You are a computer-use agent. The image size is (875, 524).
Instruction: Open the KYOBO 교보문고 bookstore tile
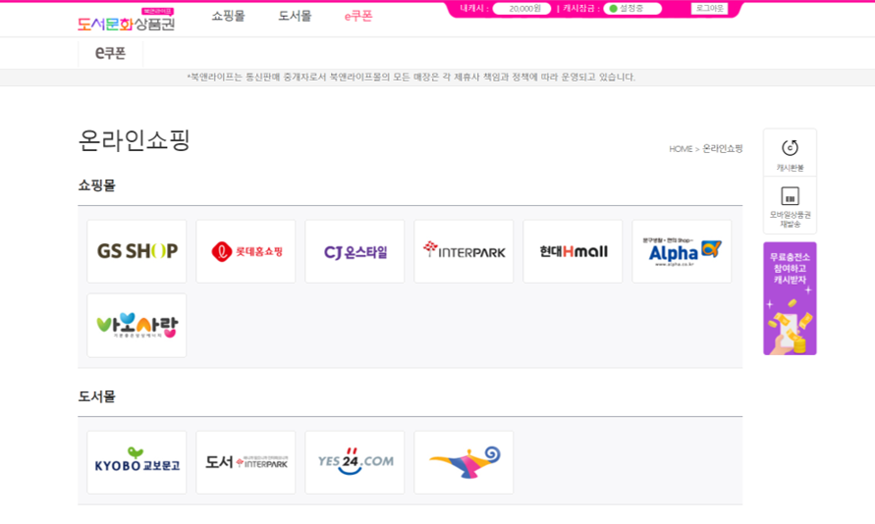click(x=137, y=462)
